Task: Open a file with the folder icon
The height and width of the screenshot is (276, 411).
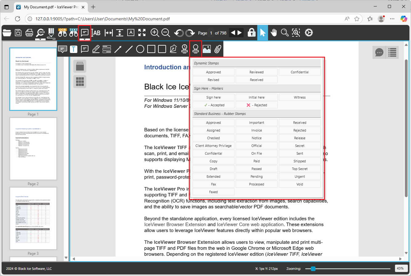Action: pos(7,33)
